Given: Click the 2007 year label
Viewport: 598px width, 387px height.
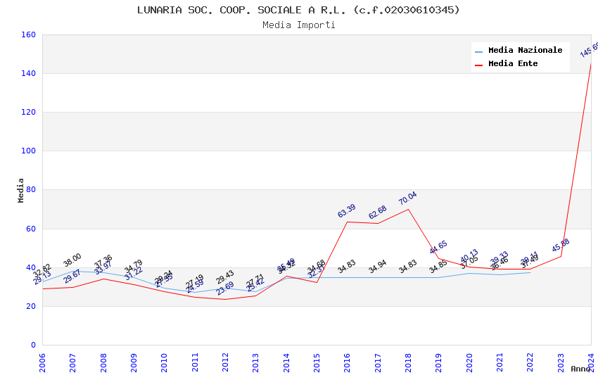Looking at the screenshot, I should [72, 362].
